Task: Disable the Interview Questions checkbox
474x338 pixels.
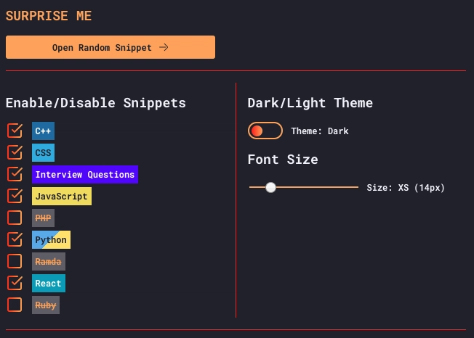Action: point(15,174)
